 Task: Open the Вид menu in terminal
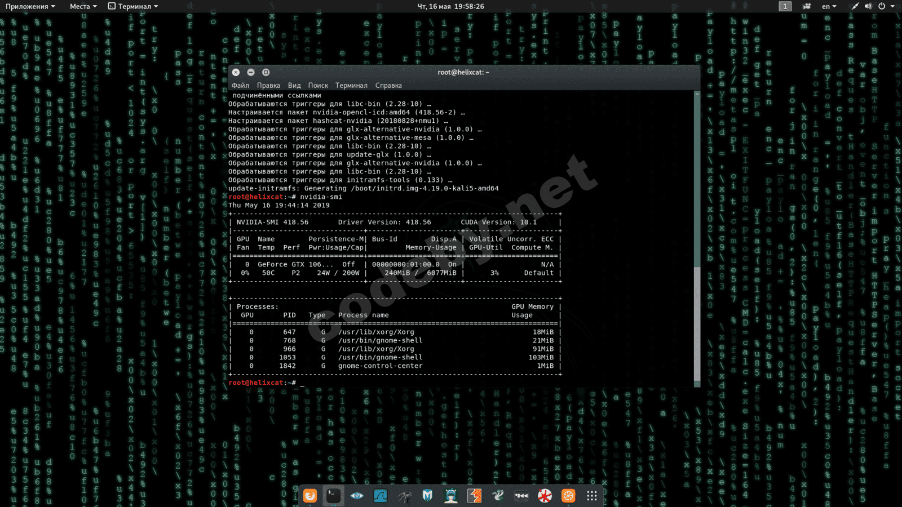coord(294,86)
